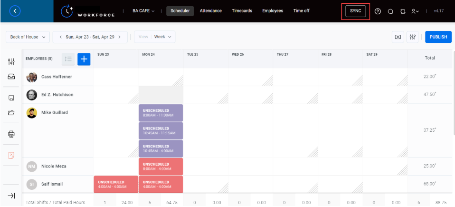
Task: Click the back arrow circle icon
Action: coord(15,11)
